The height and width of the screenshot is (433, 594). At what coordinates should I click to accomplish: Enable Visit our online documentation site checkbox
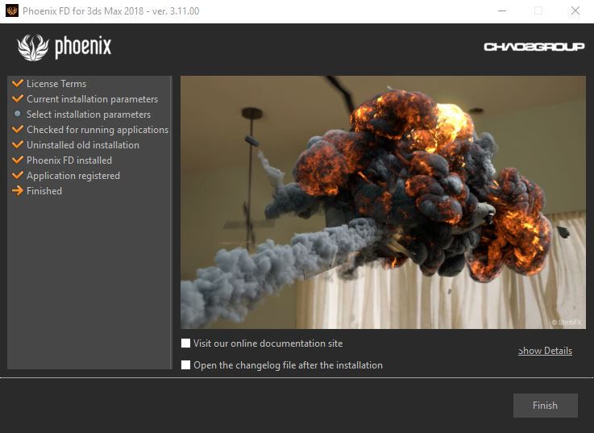pyautogui.click(x=186, y=343)
